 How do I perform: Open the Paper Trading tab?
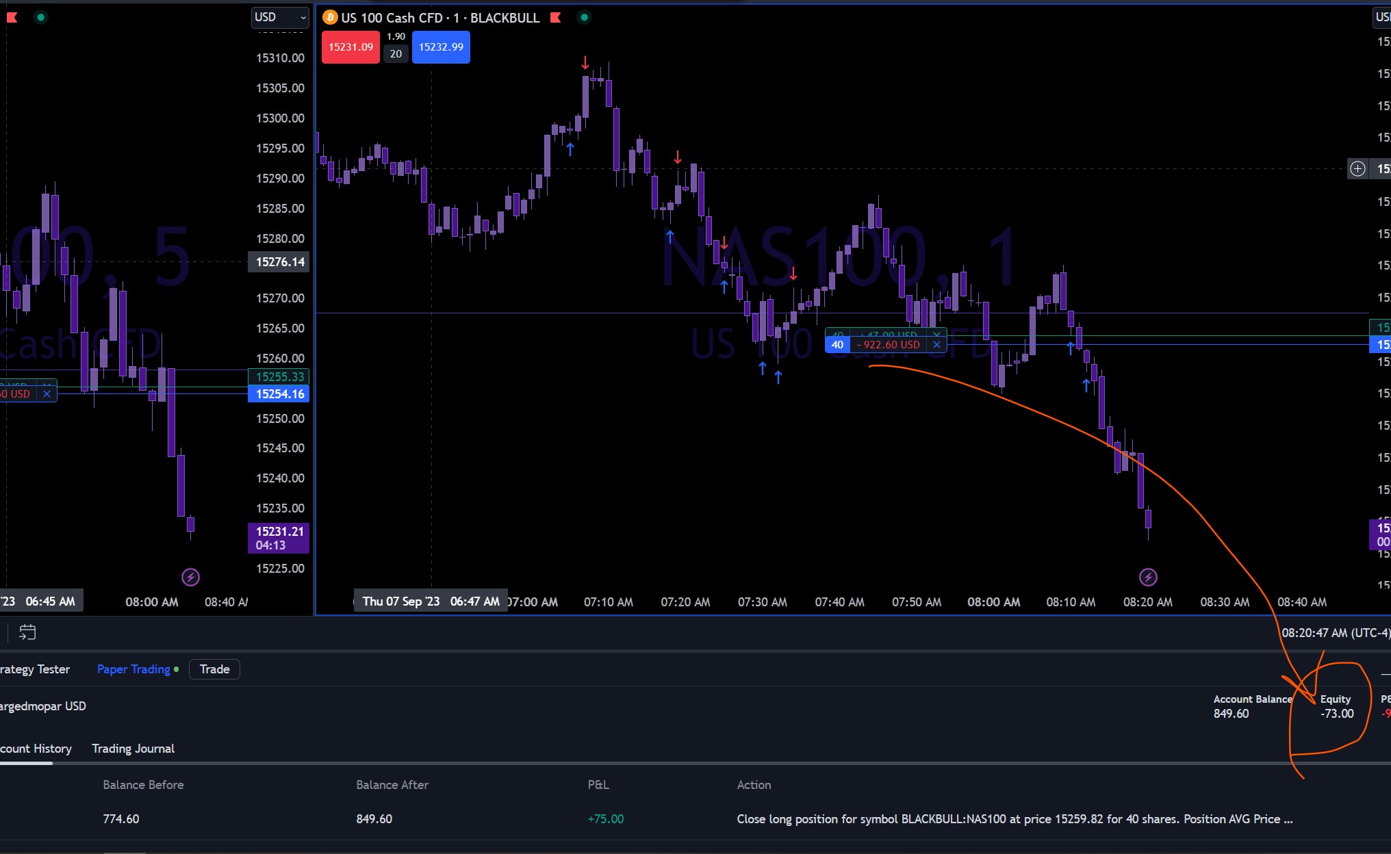(133, 669)
